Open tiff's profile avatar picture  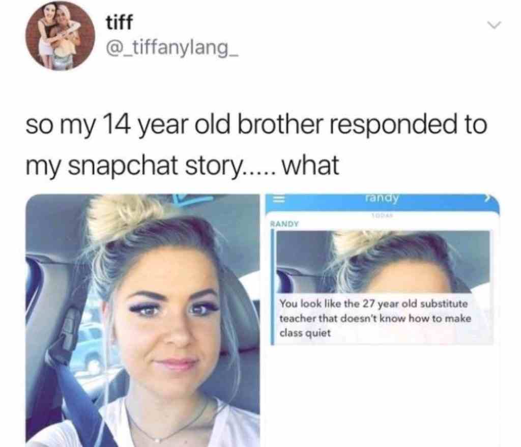pyautogui.click(x=61, y=36)
